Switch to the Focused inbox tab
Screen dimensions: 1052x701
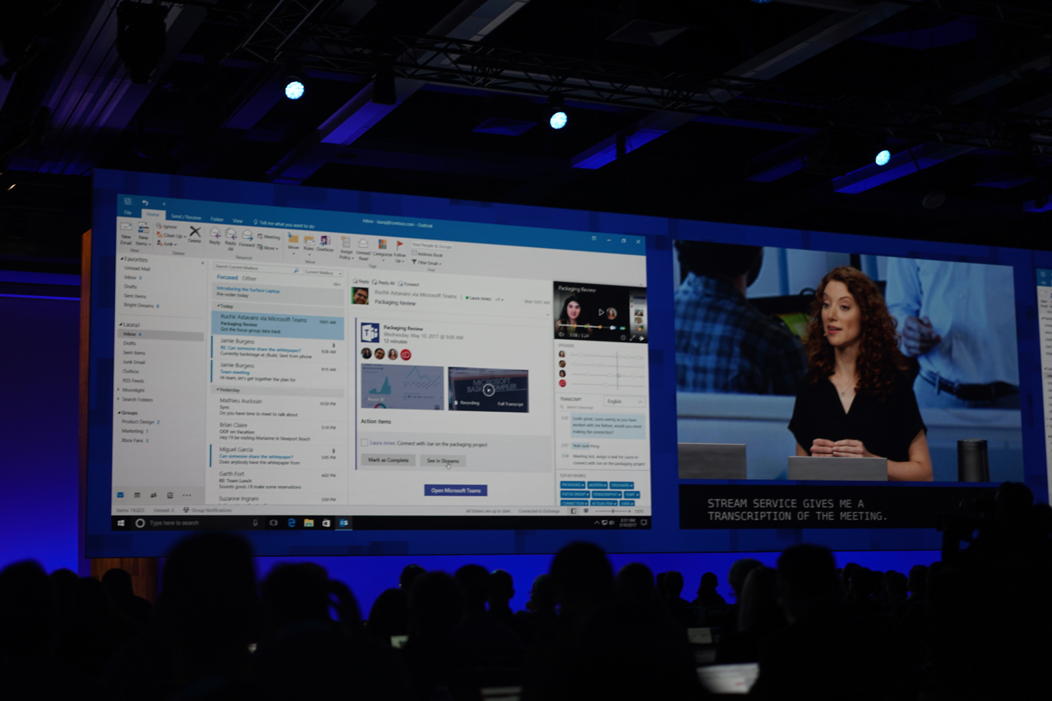click(x=227, y=277)
